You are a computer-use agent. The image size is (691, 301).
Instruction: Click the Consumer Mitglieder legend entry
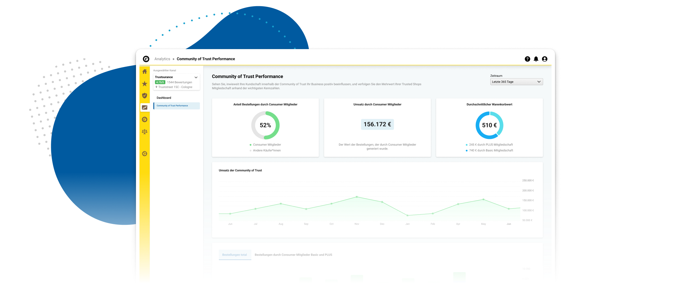click(x=265, y=145)
